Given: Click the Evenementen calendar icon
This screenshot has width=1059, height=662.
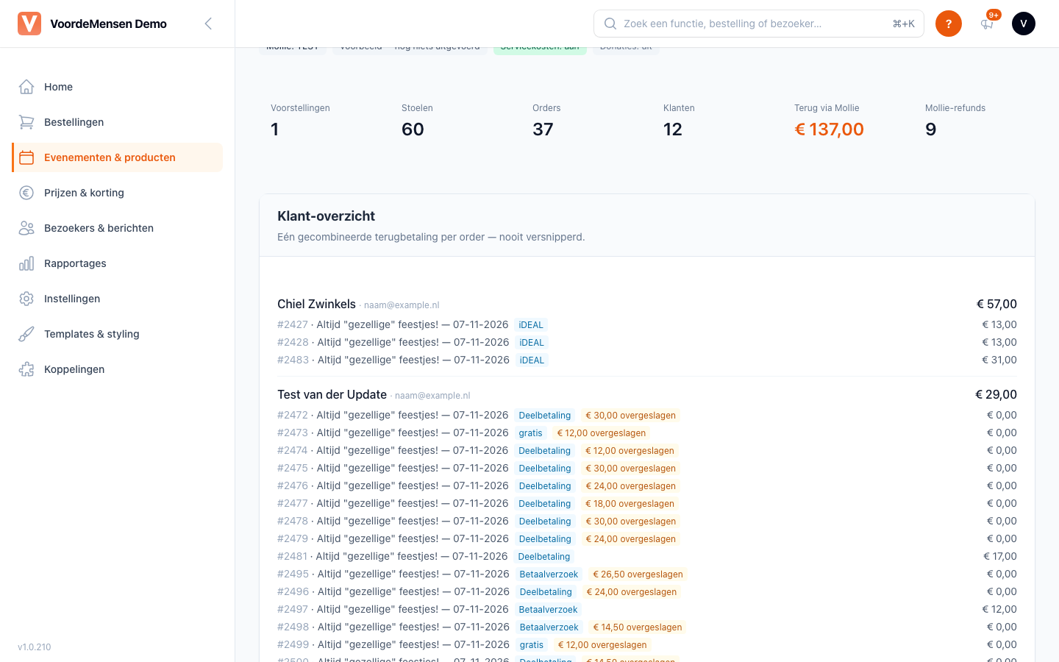Looking at the screenshot, I should pos(26,157).
